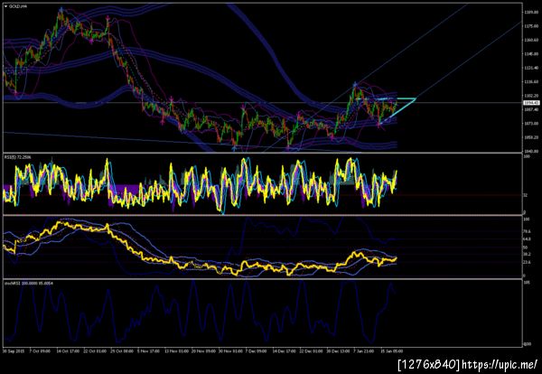This screenshot has width=542, height=374.
Task: Click the 30 Sep 2015 date label
Action: click(x=12, y=351)
